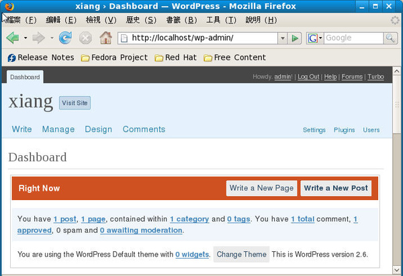403x276 pixels.
Task: Click the vertical scrollbar thumb
Action: point(396,104)
